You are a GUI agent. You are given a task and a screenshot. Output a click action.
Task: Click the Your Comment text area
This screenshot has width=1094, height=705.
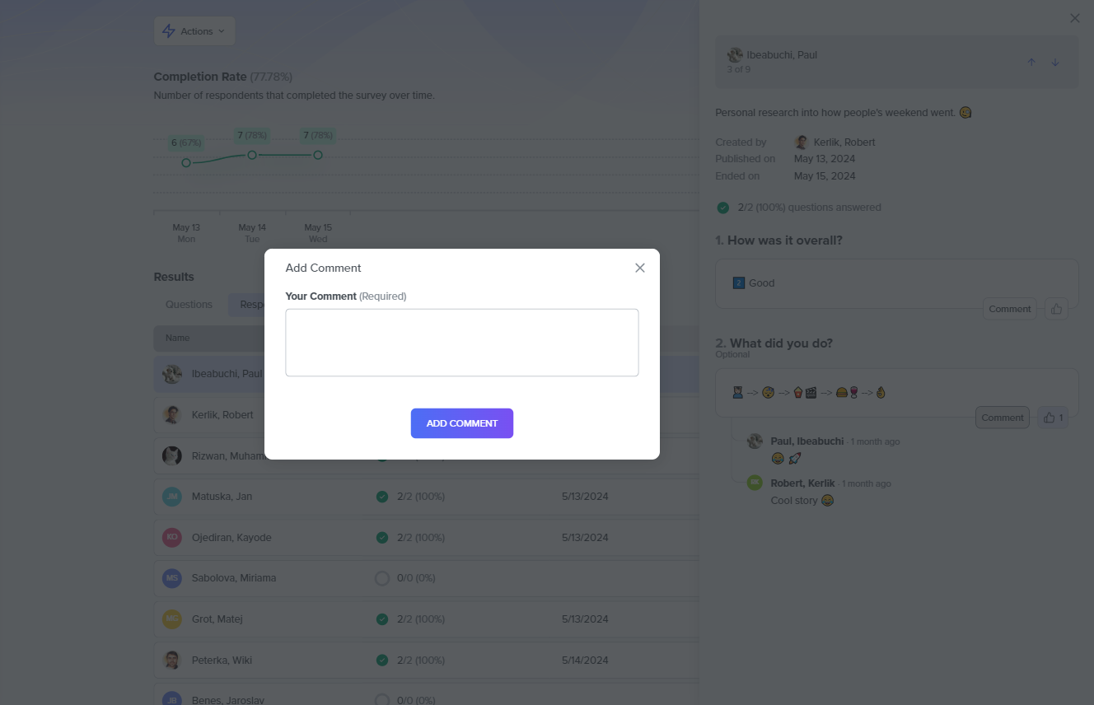(x=461, y=343)
